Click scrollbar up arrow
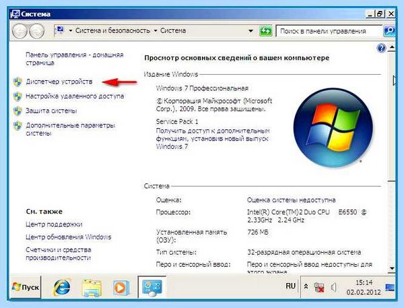 pos(392,47)
